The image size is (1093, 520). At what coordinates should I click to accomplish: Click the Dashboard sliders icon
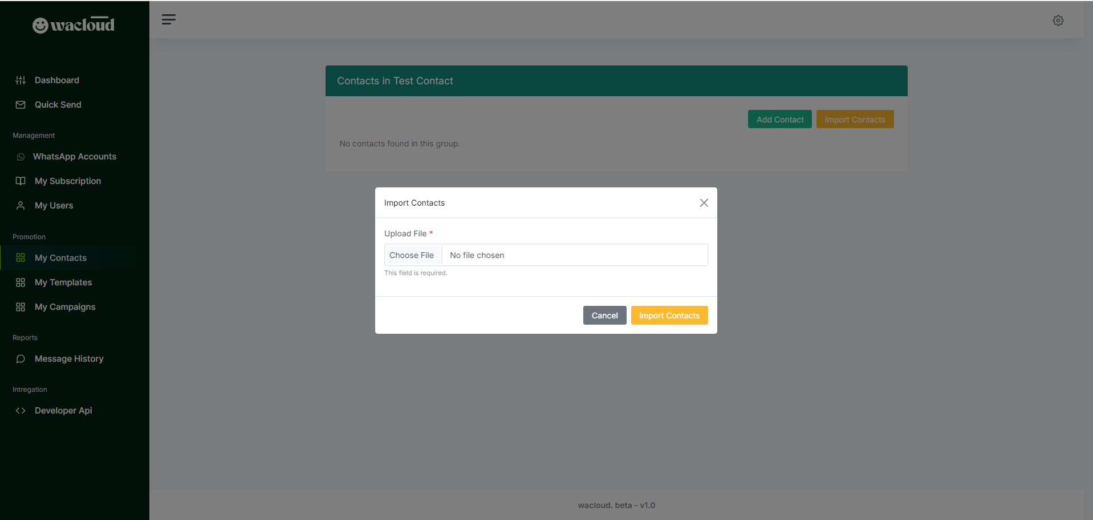[x=21, y=80]
